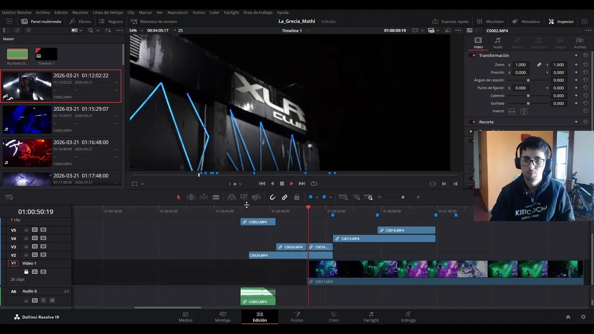594x334 pixels.
Task: Stop playback with the stop button
Action: pos(282,184)
